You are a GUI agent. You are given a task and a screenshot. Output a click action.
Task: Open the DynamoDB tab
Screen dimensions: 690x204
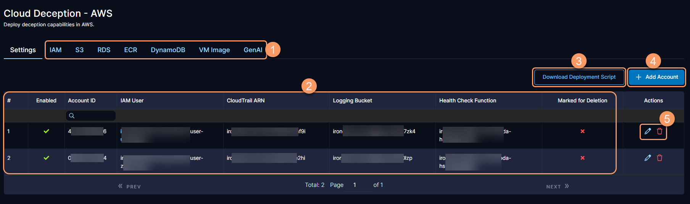[x=168, y=50]
